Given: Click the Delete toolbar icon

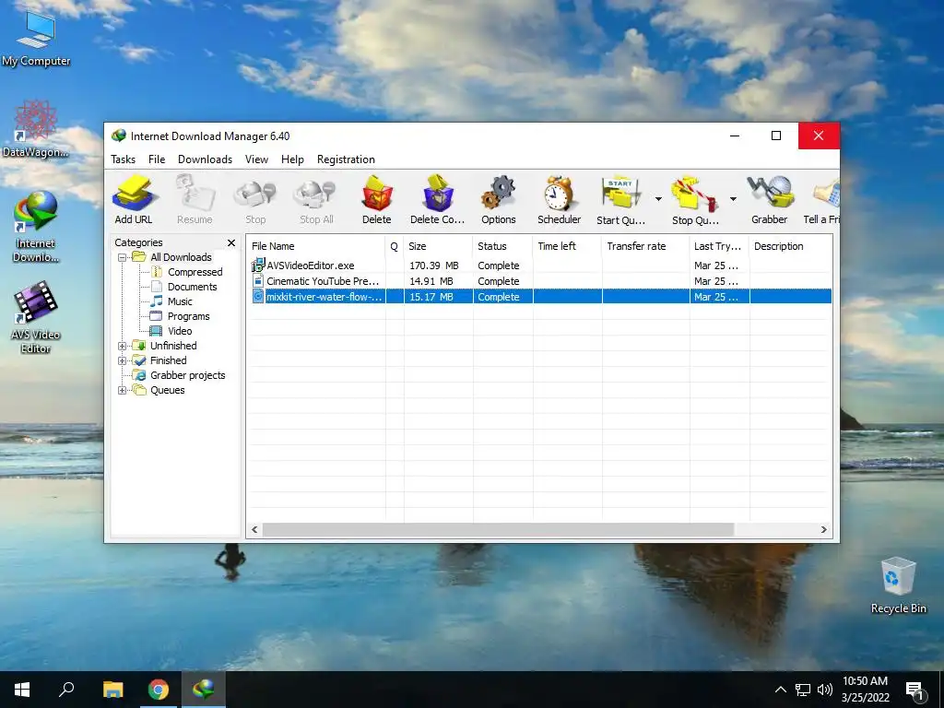Looking at the screenshot, I should (x=377, y=200).
